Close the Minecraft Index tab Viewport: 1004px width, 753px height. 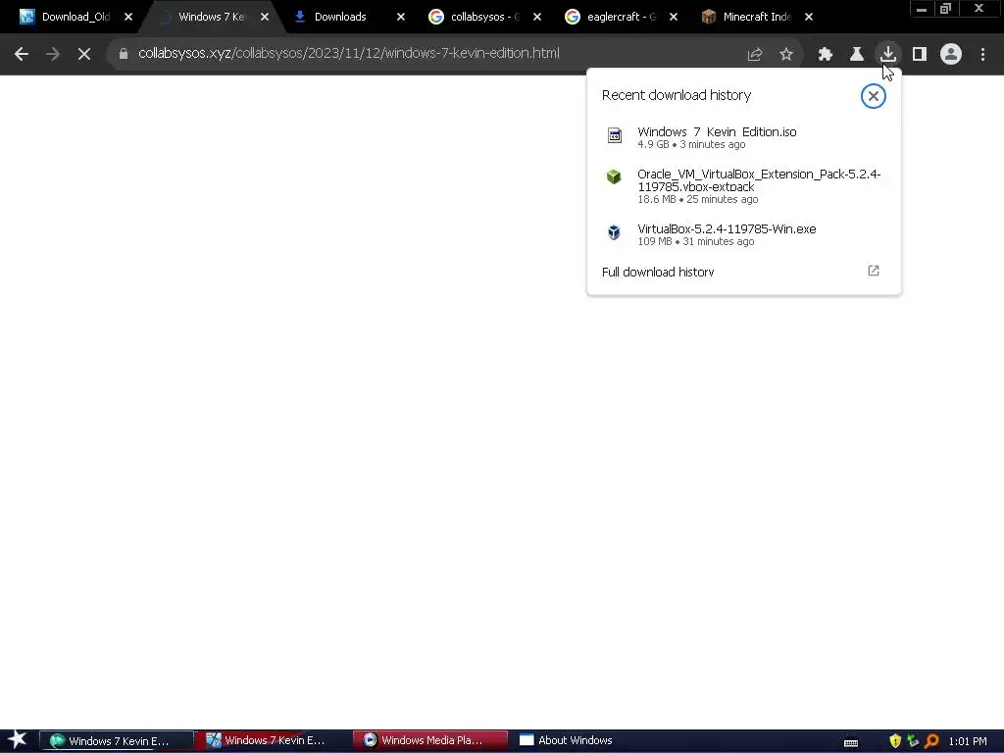click(809, 18)
